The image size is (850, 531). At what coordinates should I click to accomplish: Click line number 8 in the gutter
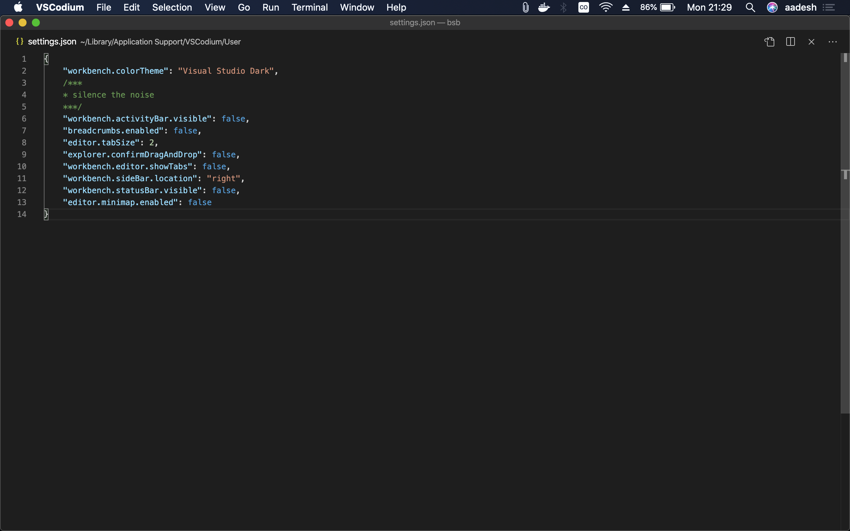click(24, 143)
